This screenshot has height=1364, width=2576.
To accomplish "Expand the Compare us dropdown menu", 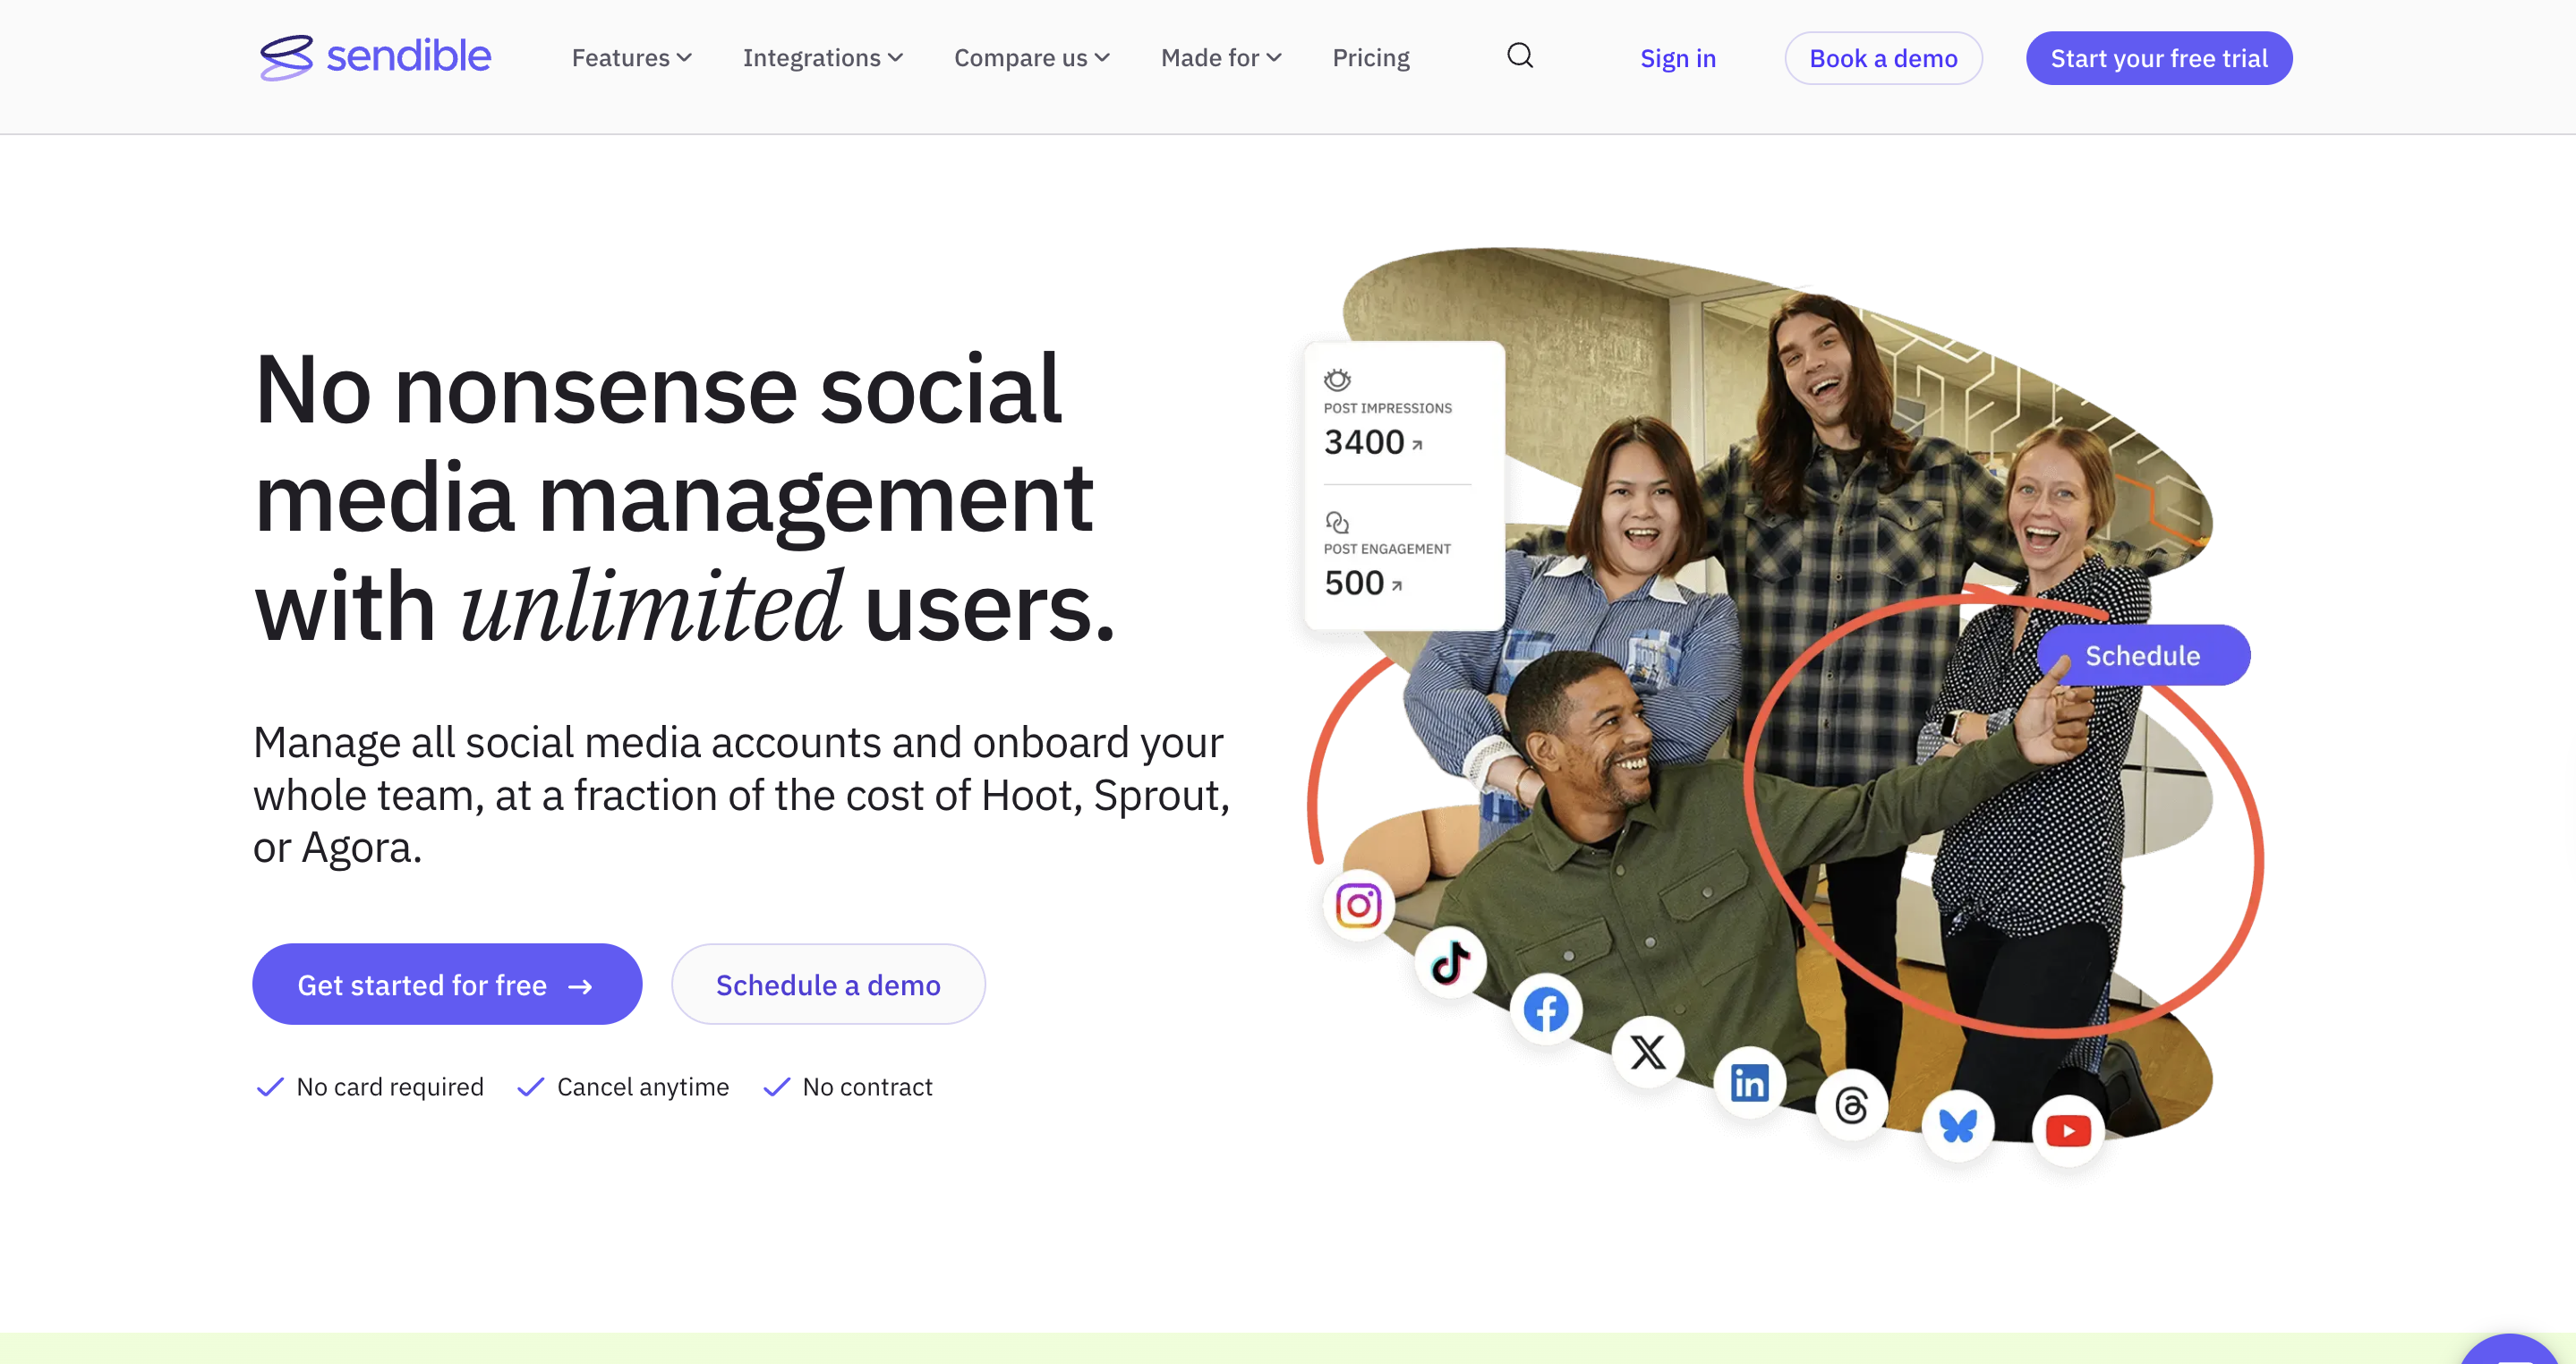I will (x=1031, y=58).
